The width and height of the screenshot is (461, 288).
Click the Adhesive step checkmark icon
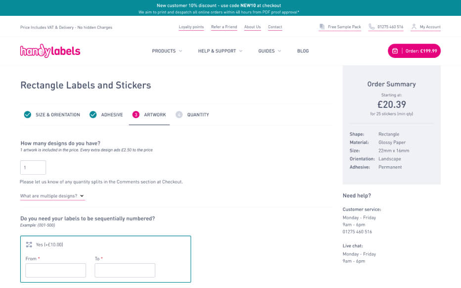[x=93, y=114]
